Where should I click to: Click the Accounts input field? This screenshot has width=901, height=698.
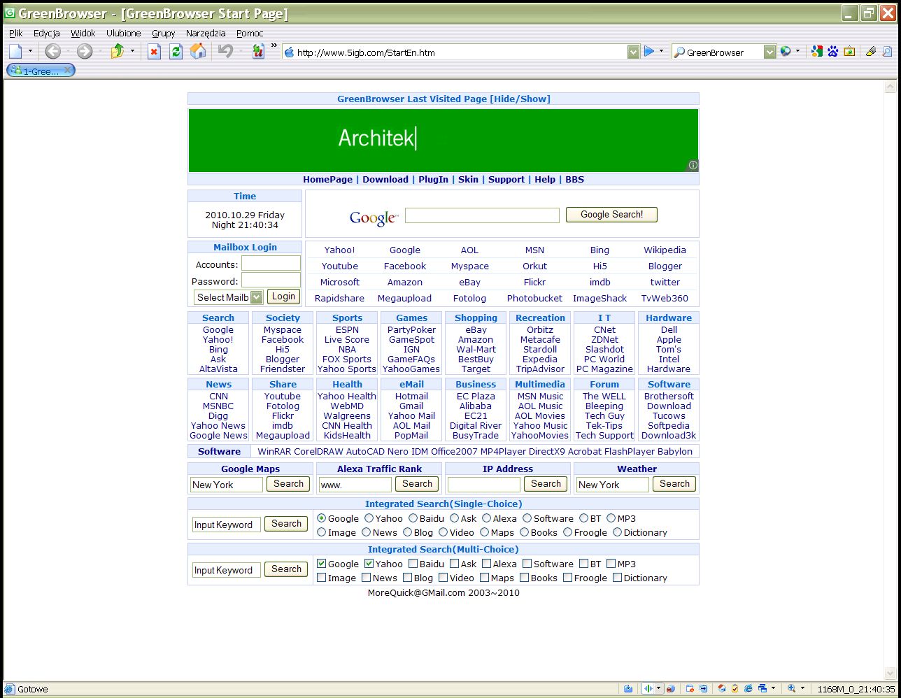click(271, 264)
